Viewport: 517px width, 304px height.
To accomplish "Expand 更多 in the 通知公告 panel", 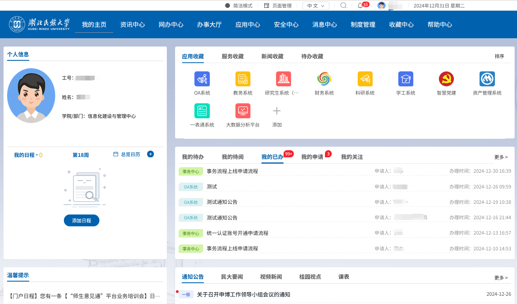I will pos(501,278).
